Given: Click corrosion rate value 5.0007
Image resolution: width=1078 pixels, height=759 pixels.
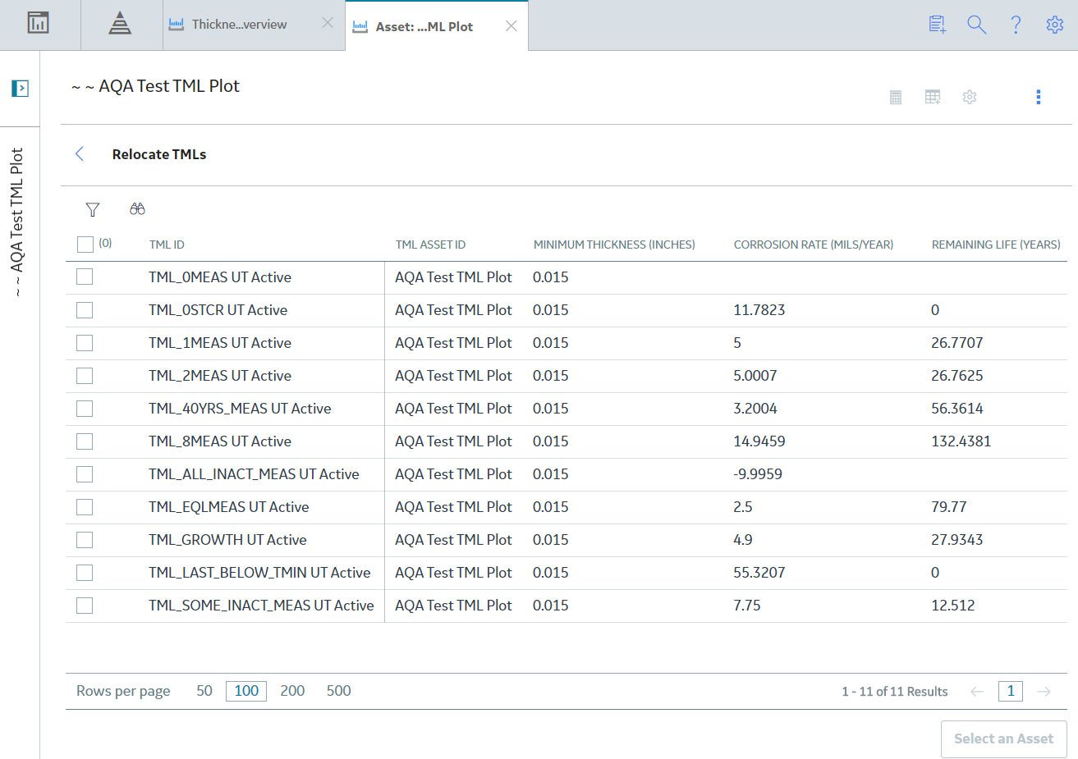Looking at the screenshot, I should click(755, 376).
